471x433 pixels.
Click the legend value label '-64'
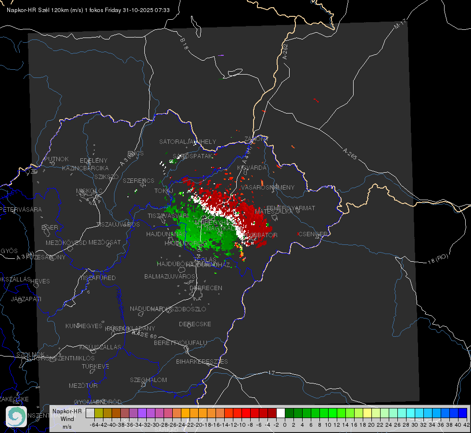94,425
